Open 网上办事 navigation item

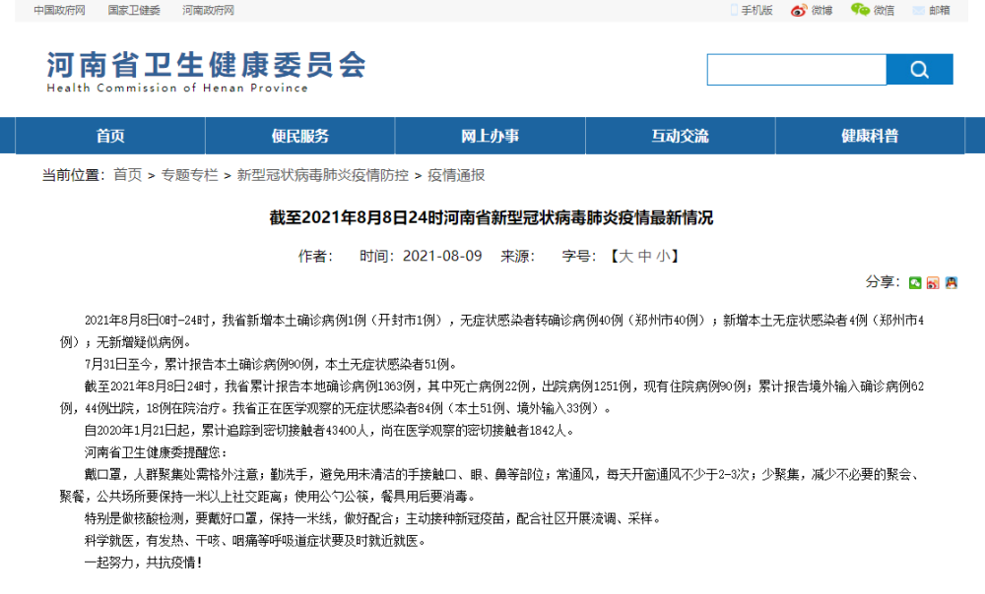pos(490,136)
